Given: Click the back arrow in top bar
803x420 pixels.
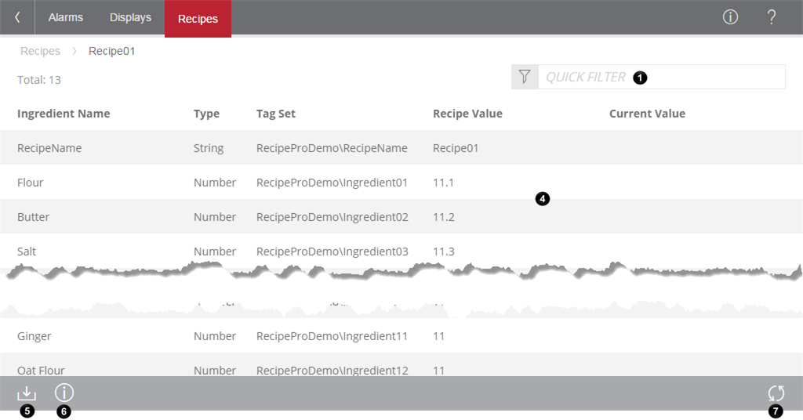Looking at the screenshot, I should 17,17.
